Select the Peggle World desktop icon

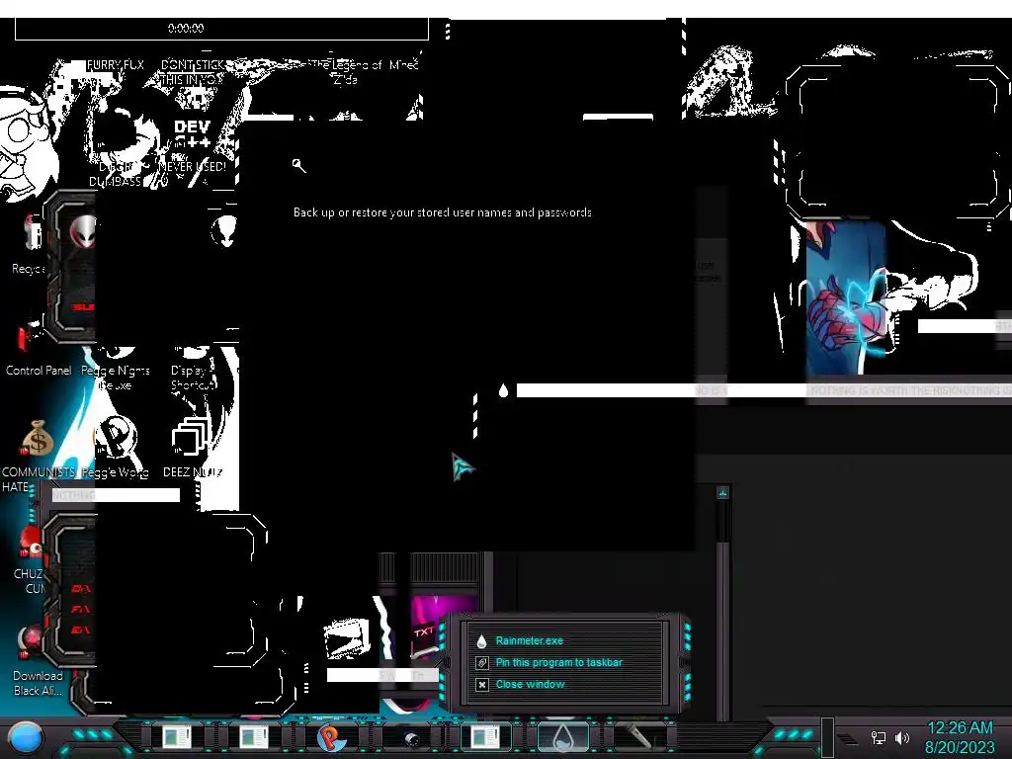click(x=115, y=448)
